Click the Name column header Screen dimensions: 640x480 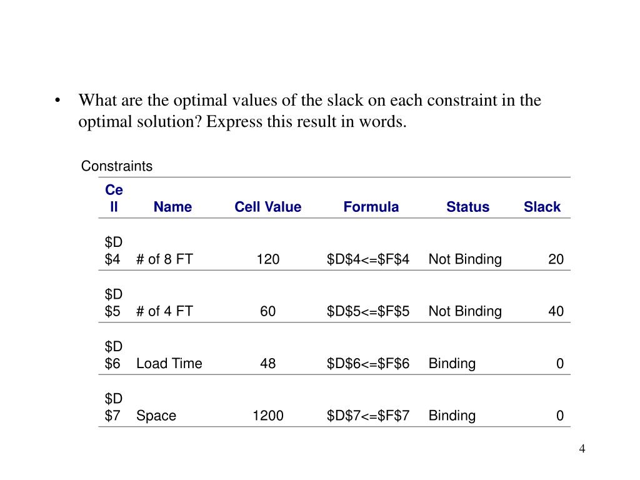click(x=172, y=207)
